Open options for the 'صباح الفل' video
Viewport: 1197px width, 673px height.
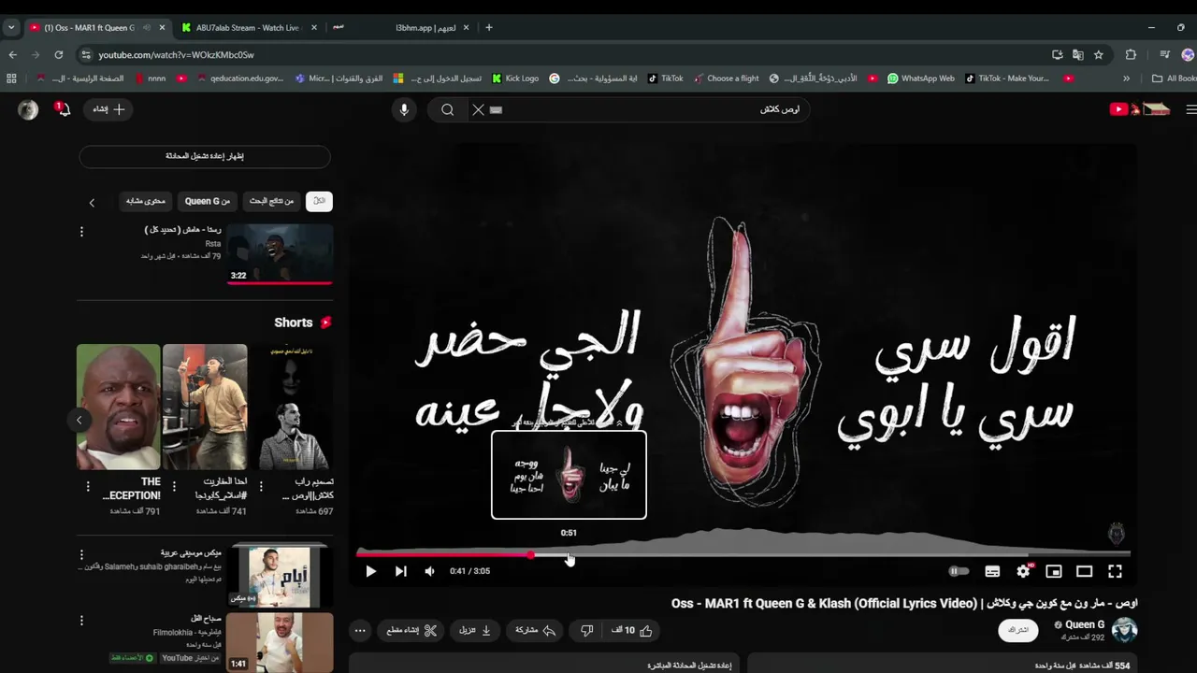pos(81,620)
